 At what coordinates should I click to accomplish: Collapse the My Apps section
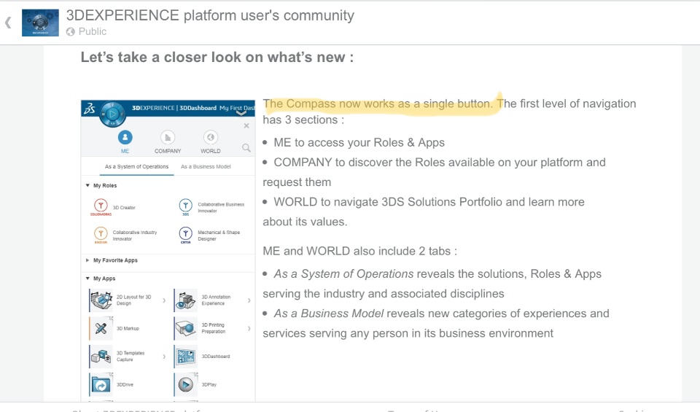(87, 278)
